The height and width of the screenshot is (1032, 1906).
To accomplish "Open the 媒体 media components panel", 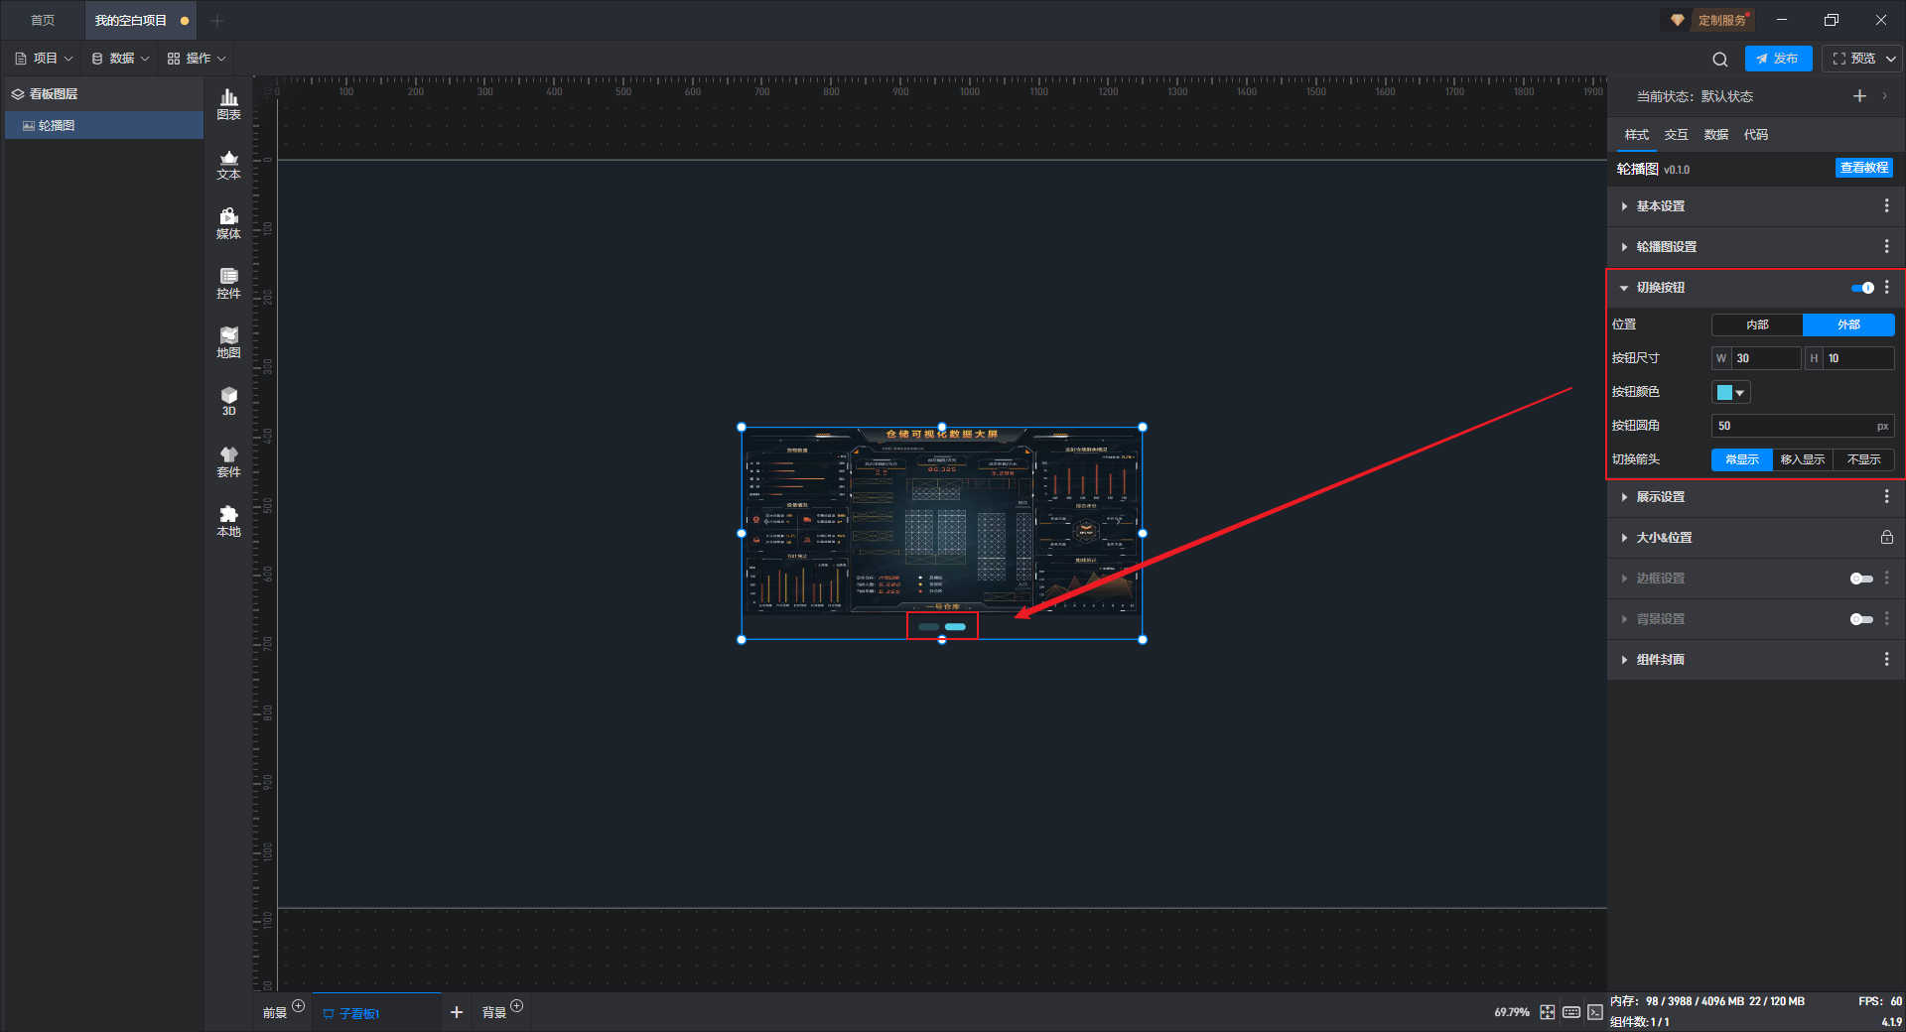I will pyautogui.click(x=228, y=223).
